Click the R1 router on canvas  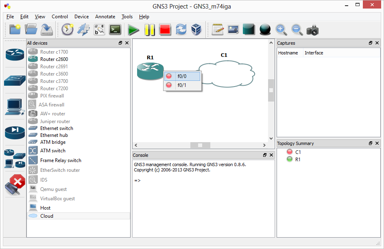(x=150, y=71)
